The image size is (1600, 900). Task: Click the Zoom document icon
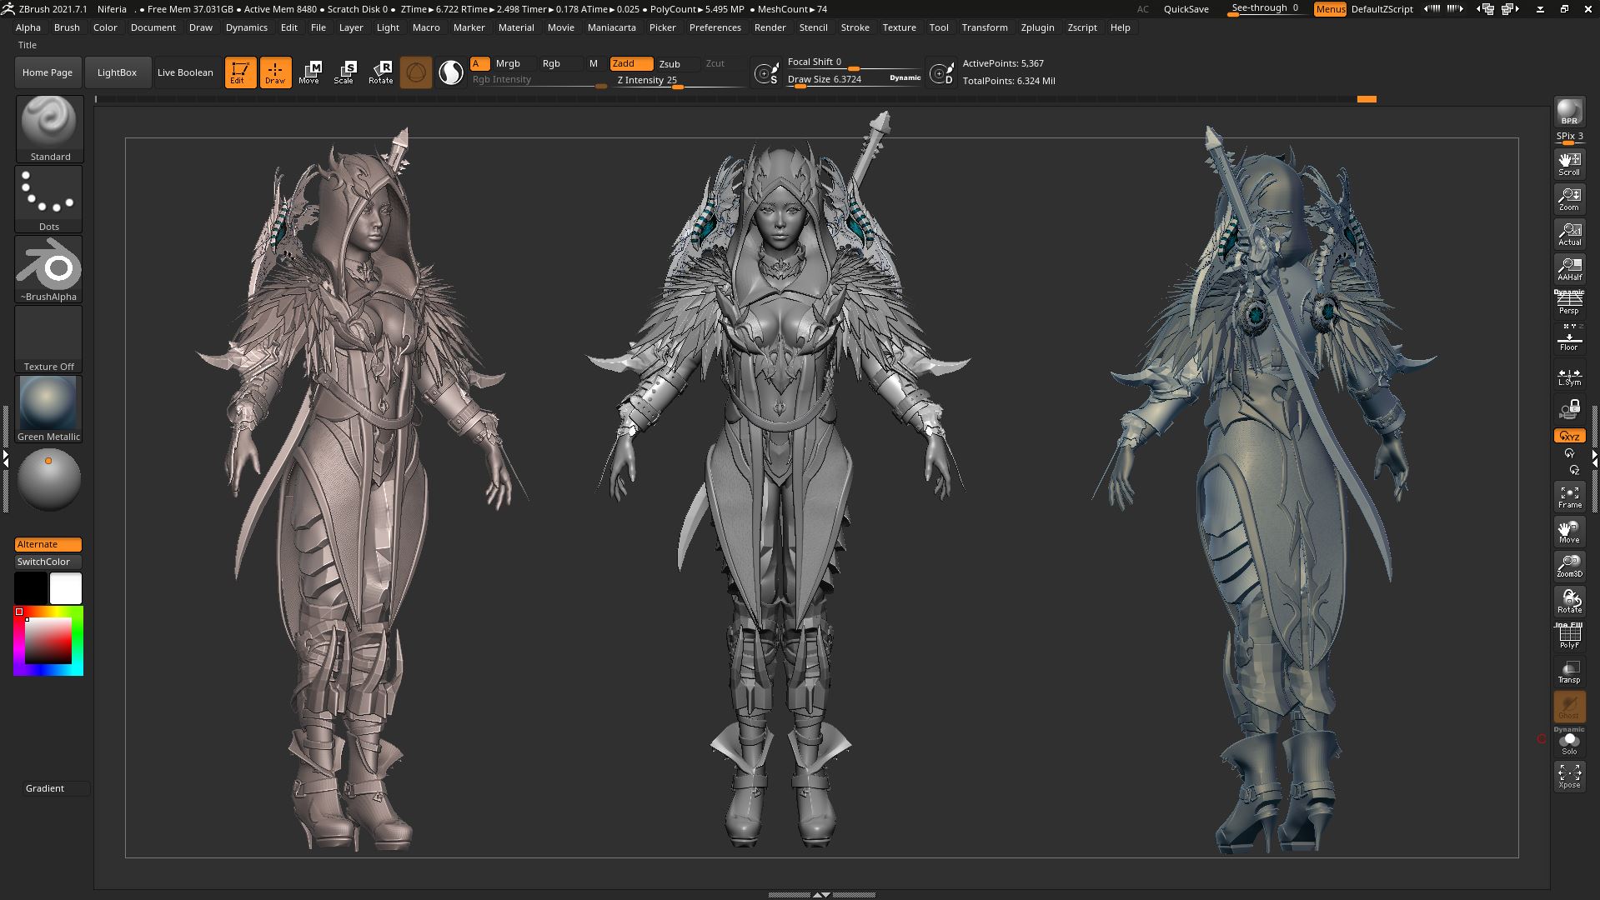1569,198
